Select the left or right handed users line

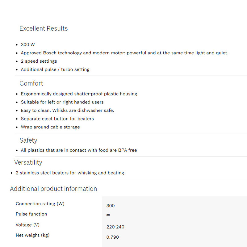point(62,102)
